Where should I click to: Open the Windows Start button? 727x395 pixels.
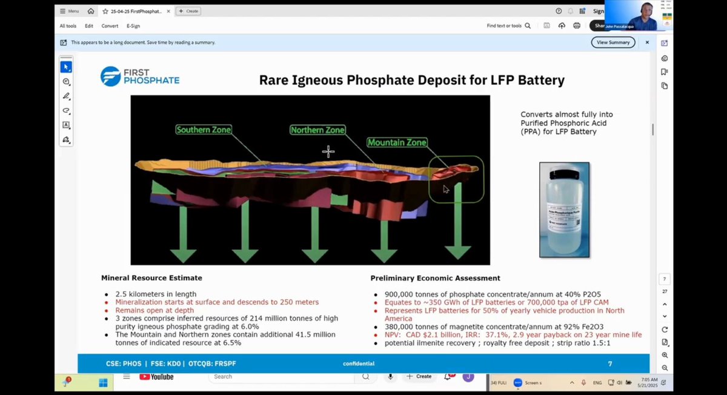coord(103,382)
